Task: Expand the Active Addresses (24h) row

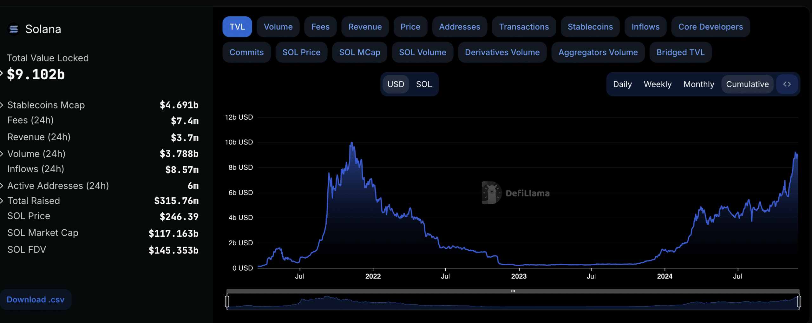Action: [x=2, y=186]
